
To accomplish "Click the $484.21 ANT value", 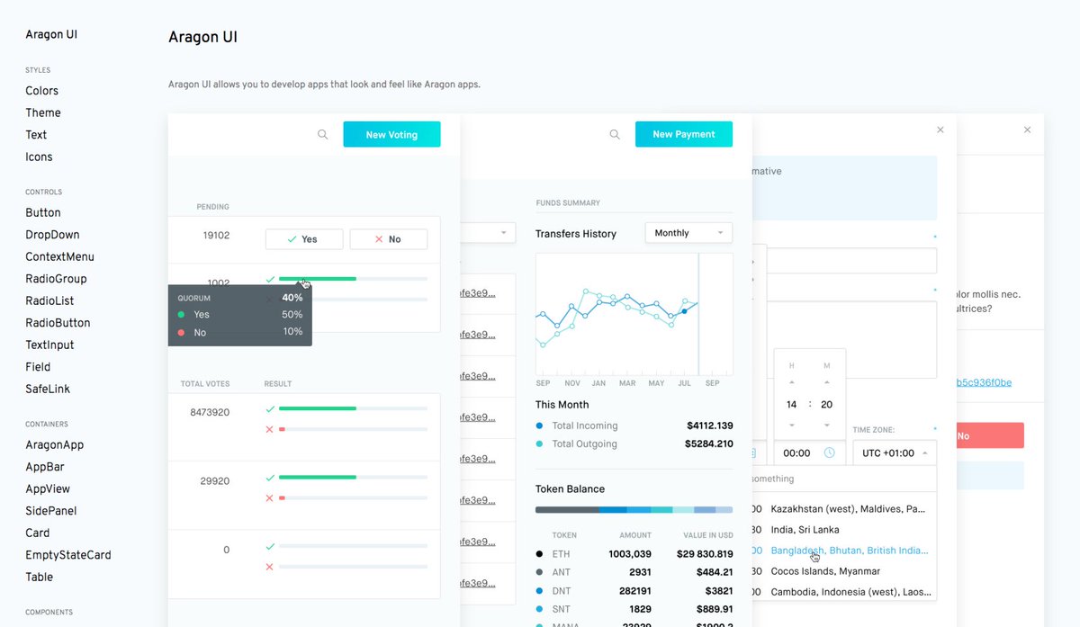I will tap(715, 572).
